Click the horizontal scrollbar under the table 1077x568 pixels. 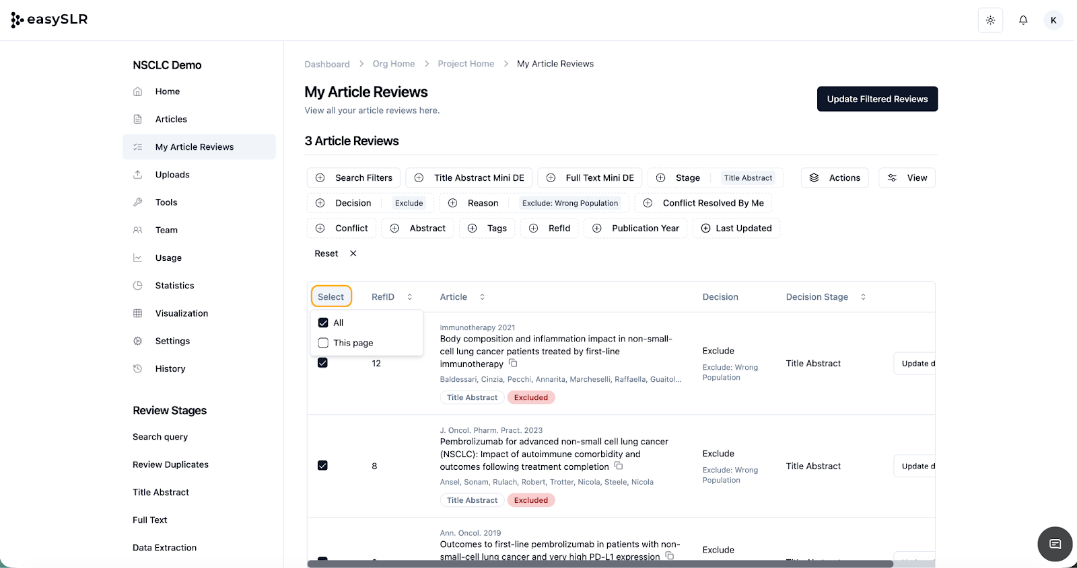click(600, 564)
